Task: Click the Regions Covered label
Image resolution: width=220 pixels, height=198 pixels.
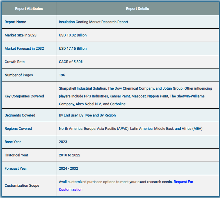Action: point(18,129)
